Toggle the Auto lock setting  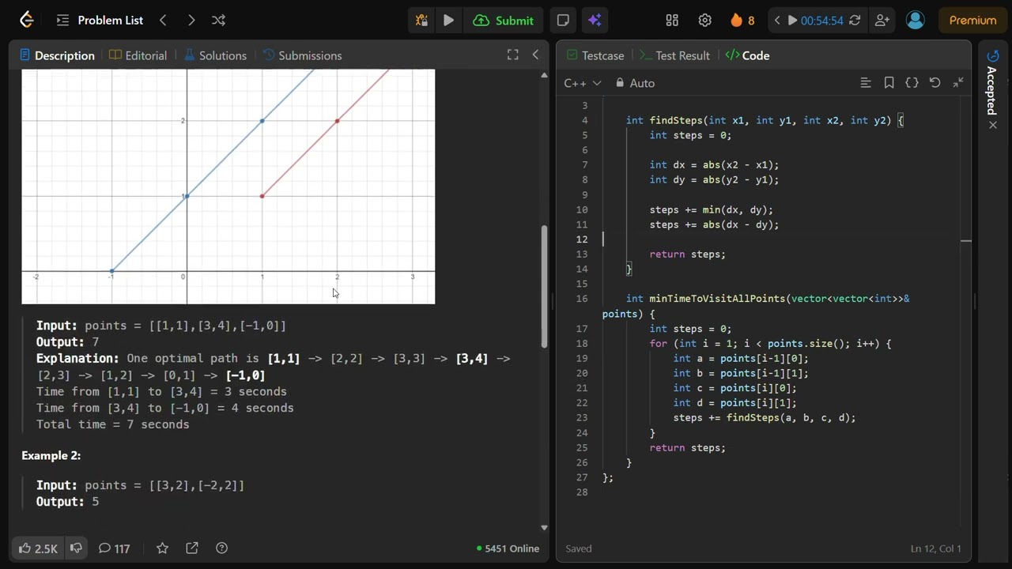tap(635, 83)
